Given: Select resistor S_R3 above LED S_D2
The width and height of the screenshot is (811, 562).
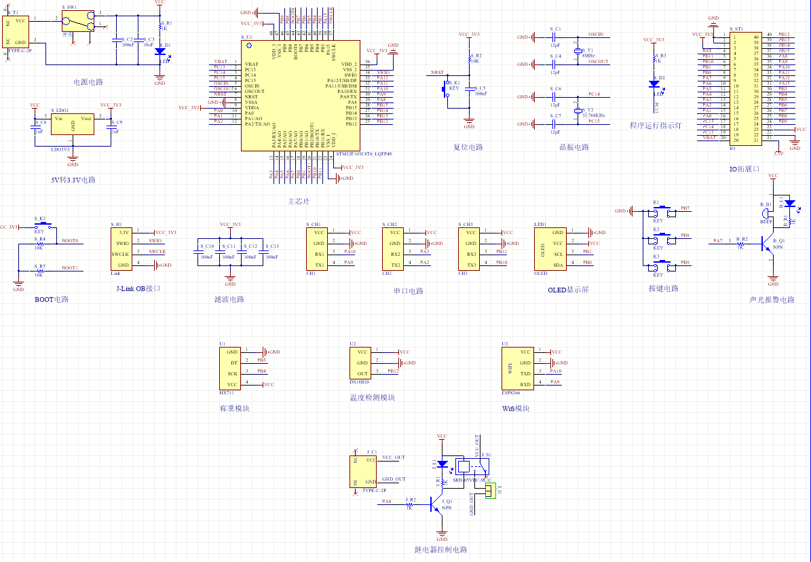Looking at the screenshot, I should (655, 58).
